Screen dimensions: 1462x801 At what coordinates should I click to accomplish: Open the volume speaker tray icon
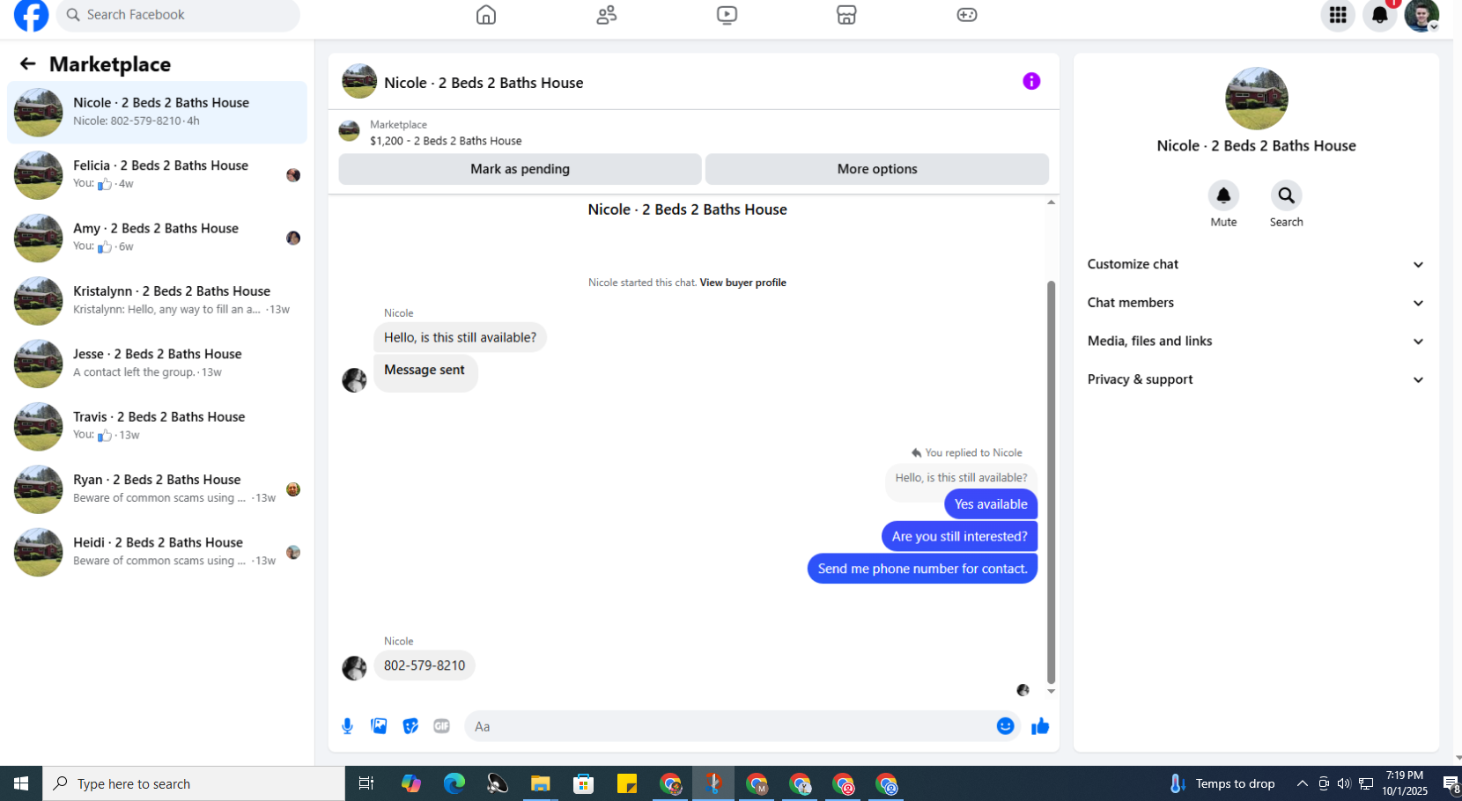(1343, 783)
